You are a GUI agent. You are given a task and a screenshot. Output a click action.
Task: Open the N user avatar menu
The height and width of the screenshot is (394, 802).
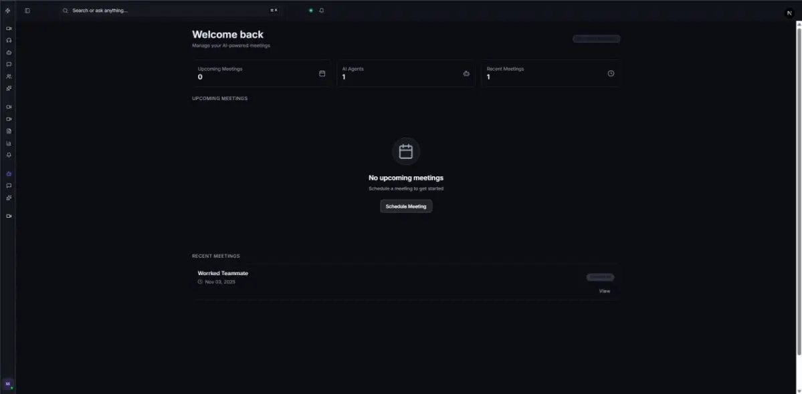click(x=789, y=12)
